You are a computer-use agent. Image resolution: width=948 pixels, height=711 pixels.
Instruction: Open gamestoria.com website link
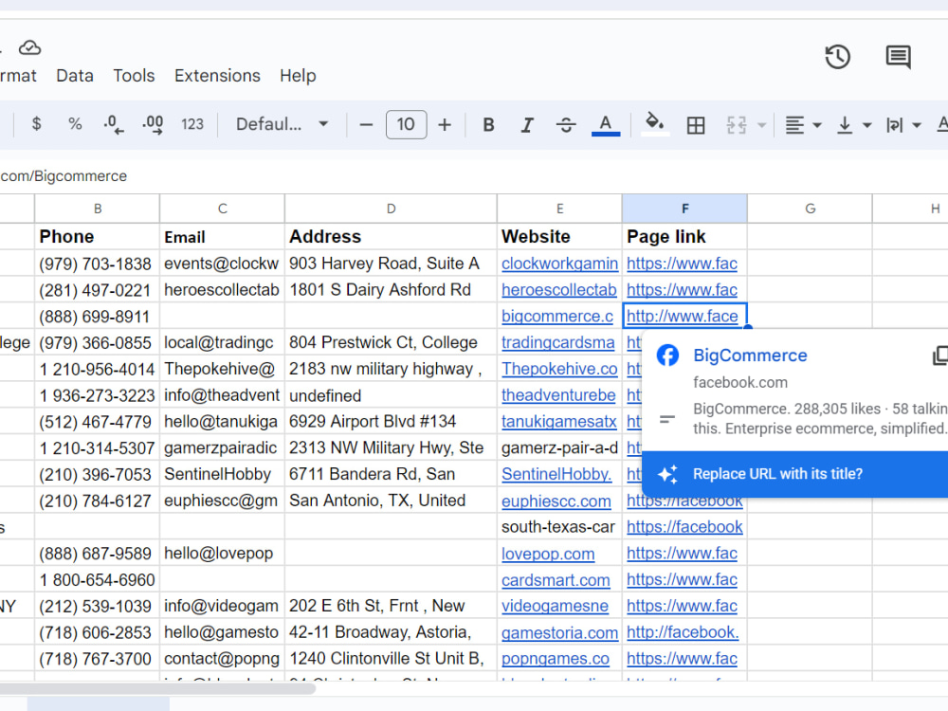[x=560, y=633]
